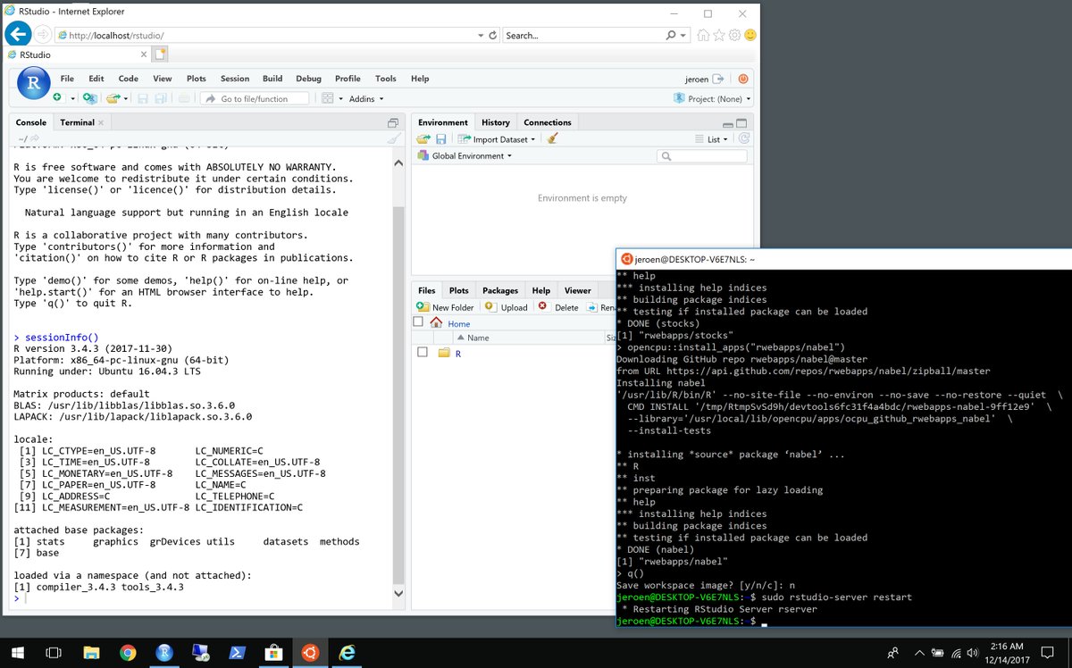This screenshot has width=1072, height=668.
Task: Click the console vertical scrollbar down arrow
Action: tap(398, 592)
